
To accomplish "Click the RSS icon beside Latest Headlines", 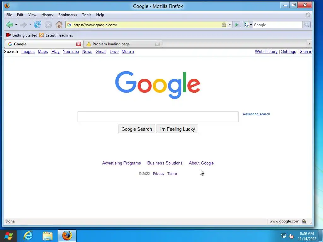I will (x=41, y=35).
